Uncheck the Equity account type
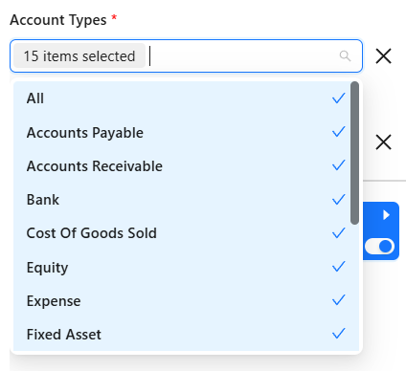Image resolution: width=406 pixels, height=371 pixels. tap(186, 267)
